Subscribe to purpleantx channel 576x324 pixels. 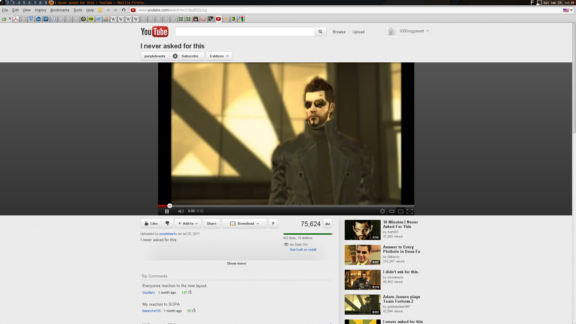187,56
